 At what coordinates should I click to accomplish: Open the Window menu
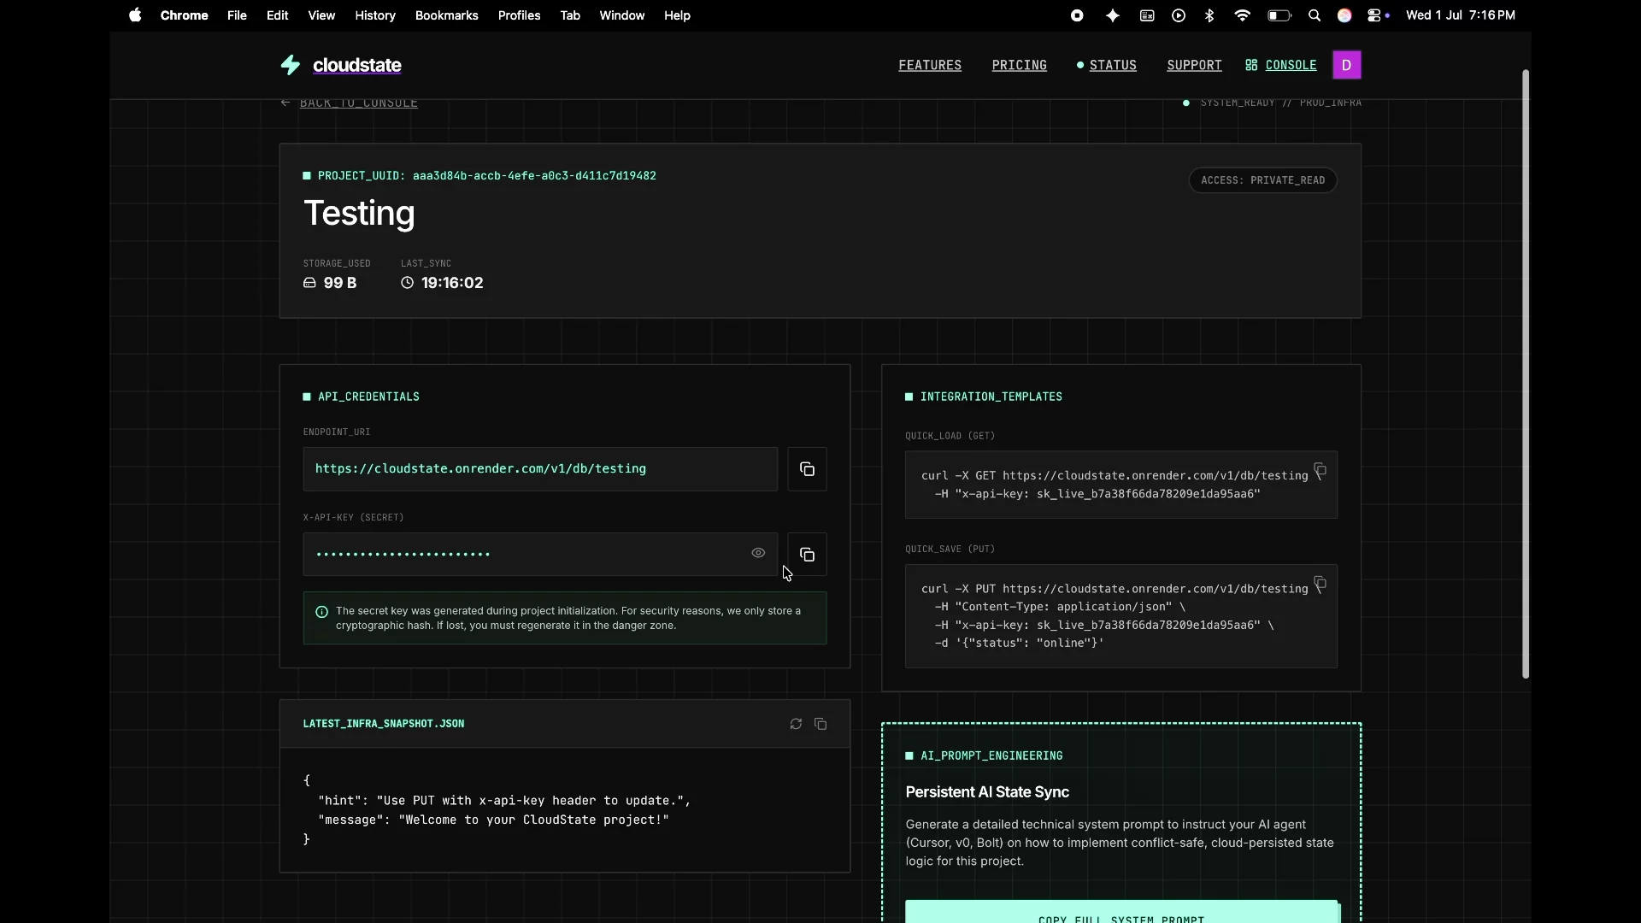click(x=621, y=15)
